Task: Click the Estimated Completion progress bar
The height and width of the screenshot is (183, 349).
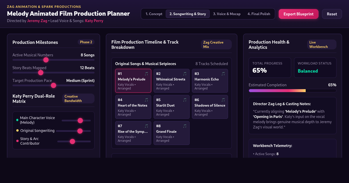Action: pos(293,91)
